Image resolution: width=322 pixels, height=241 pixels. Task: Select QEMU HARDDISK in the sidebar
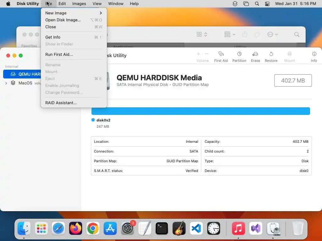(x=22, y=74)
